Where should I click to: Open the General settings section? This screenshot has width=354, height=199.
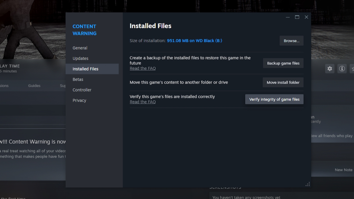coord(80,48)
